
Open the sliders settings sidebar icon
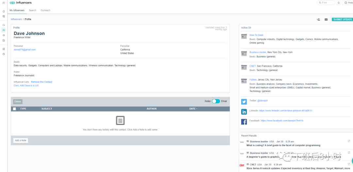point(4,49)
